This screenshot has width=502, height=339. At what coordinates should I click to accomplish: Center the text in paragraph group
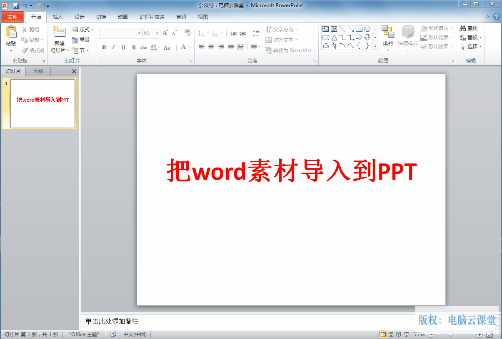tap(211, 47)
